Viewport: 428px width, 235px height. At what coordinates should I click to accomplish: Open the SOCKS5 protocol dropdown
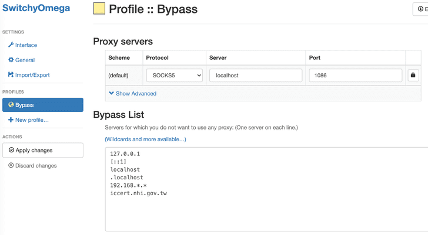[173, 76]
